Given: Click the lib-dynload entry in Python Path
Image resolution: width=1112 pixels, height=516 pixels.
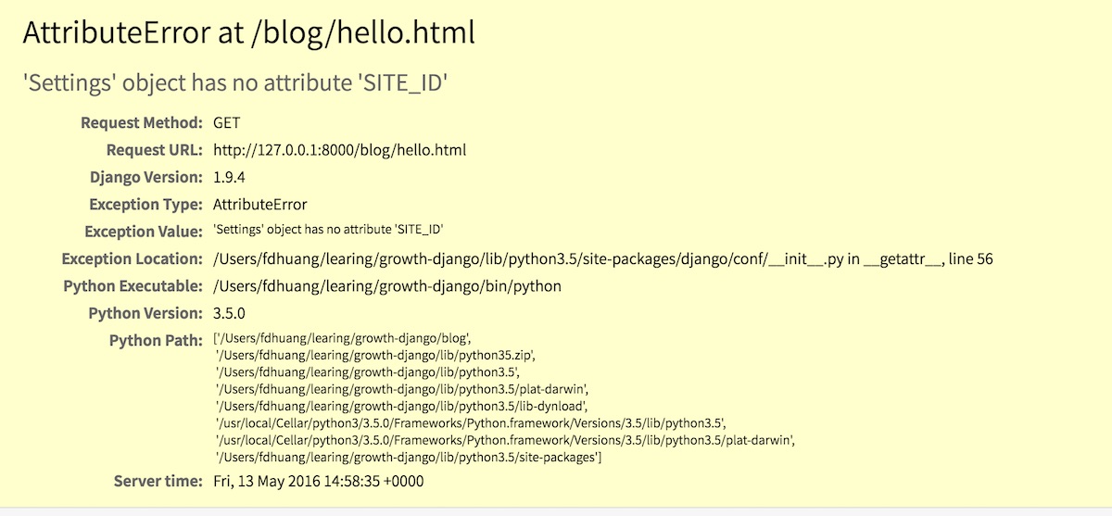Looking at the screenshot, I should pos(402,406).
